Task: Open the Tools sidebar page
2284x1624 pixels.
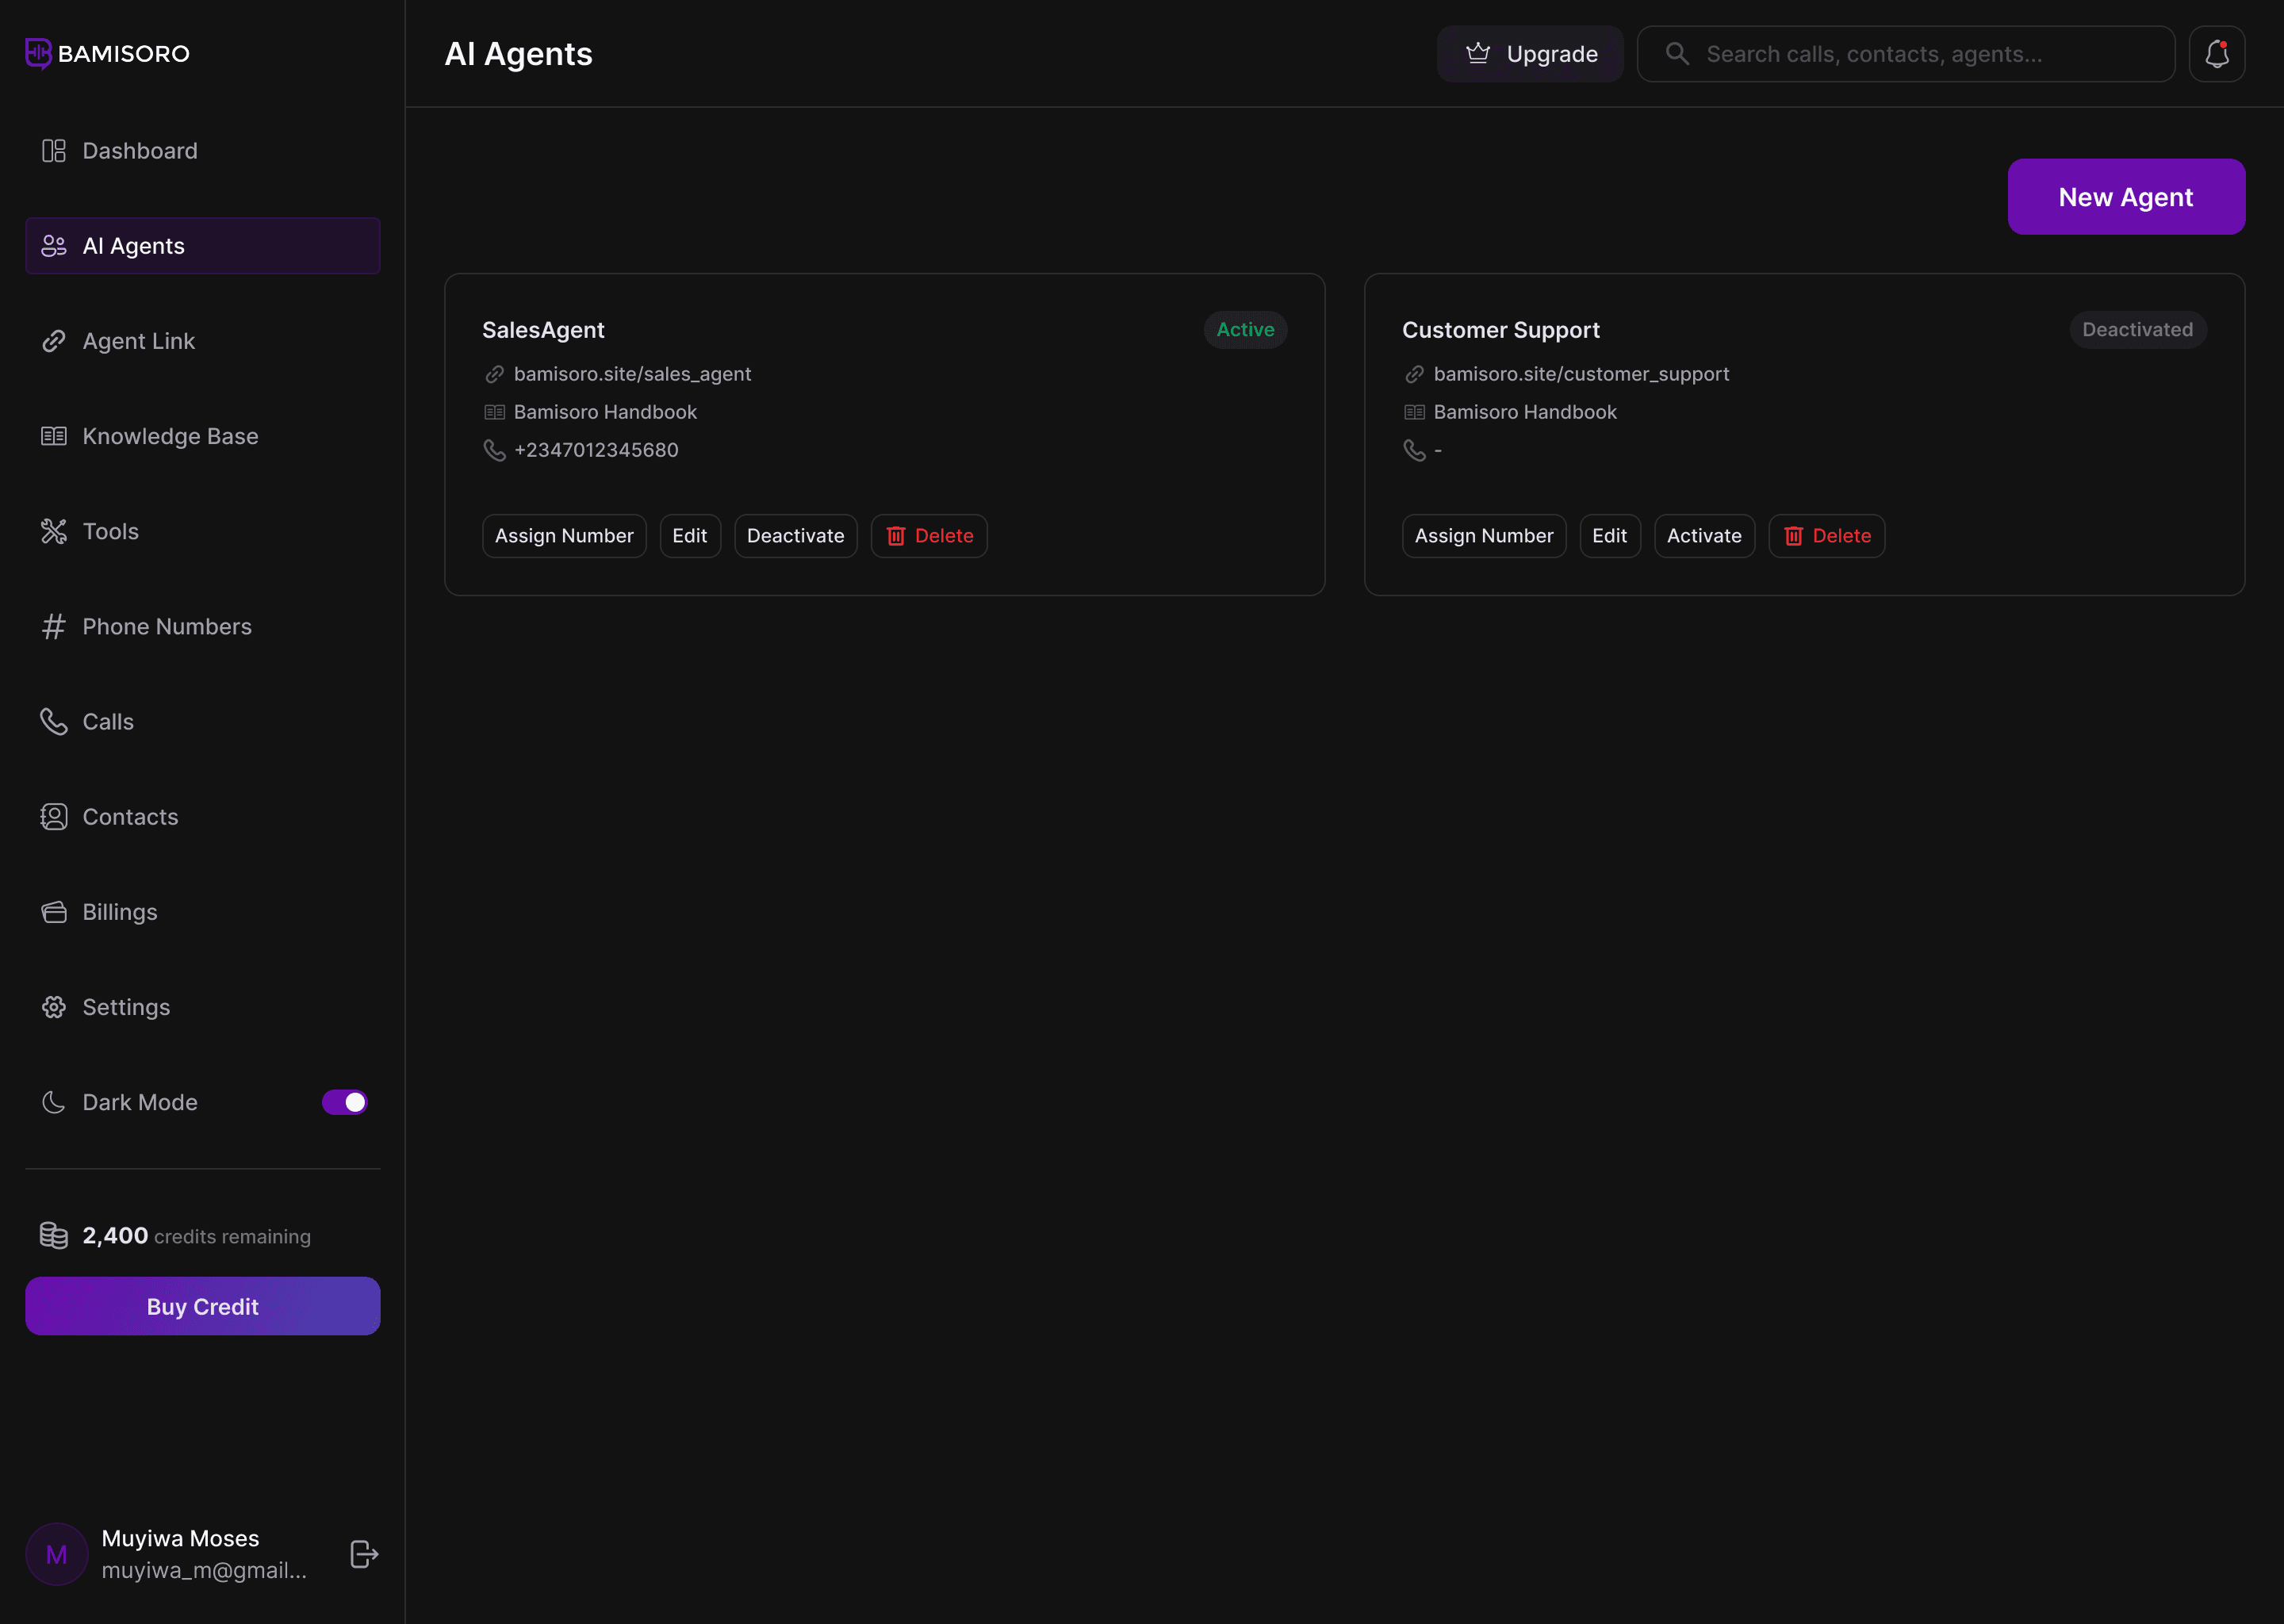Action: click(x=110, y=531)
